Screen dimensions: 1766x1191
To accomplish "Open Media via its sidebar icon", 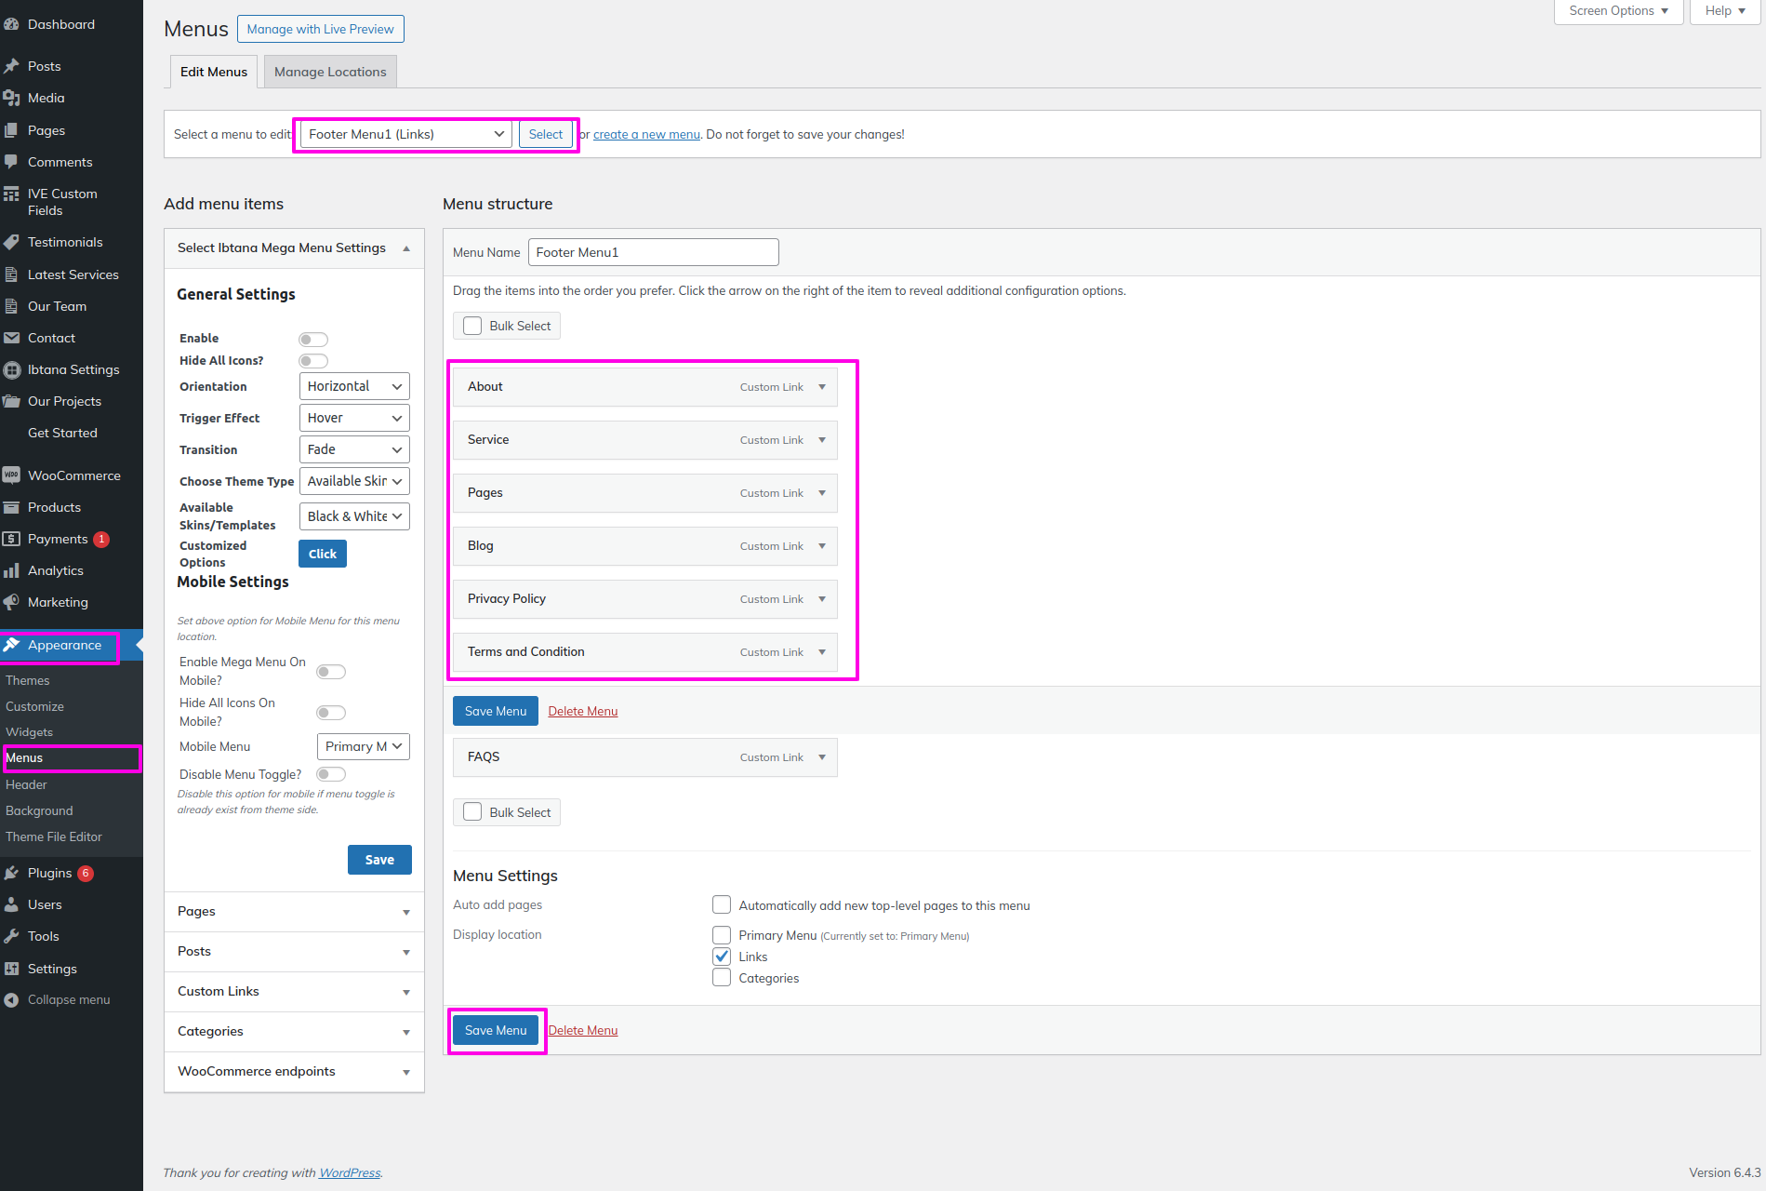I will point(11,99).
